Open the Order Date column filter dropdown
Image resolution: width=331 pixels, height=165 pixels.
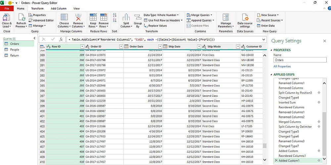160,47
